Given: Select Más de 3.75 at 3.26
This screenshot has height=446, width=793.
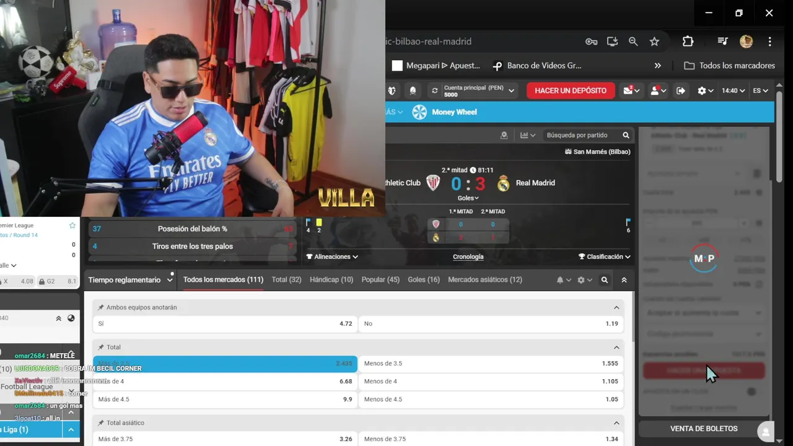Looking at the screenshot, I should tap(225, 439).
